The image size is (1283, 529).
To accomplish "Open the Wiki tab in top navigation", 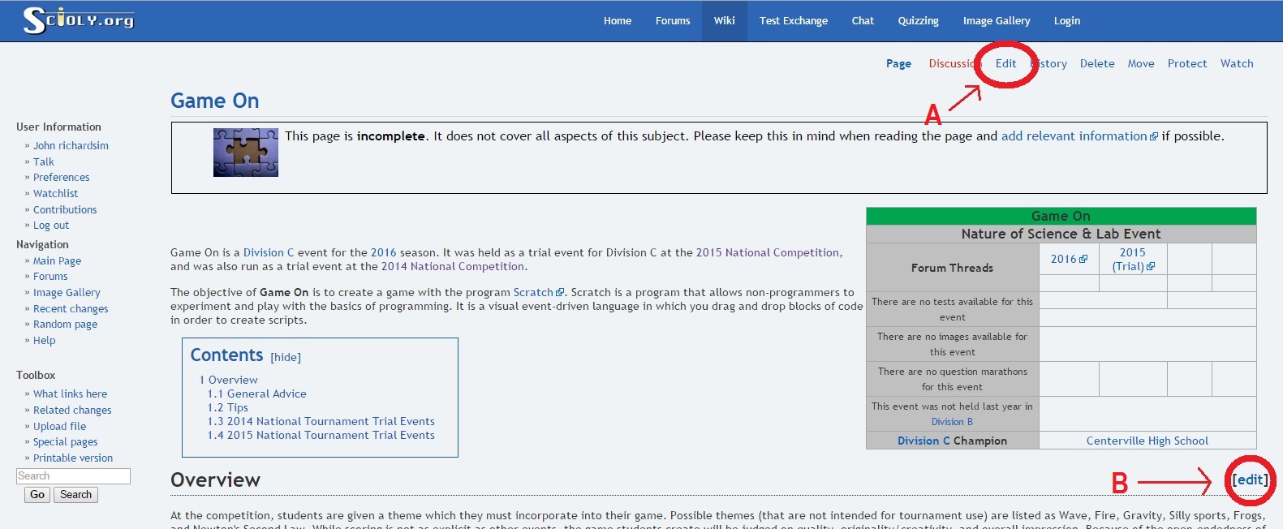I will click(x=724, y=21).
